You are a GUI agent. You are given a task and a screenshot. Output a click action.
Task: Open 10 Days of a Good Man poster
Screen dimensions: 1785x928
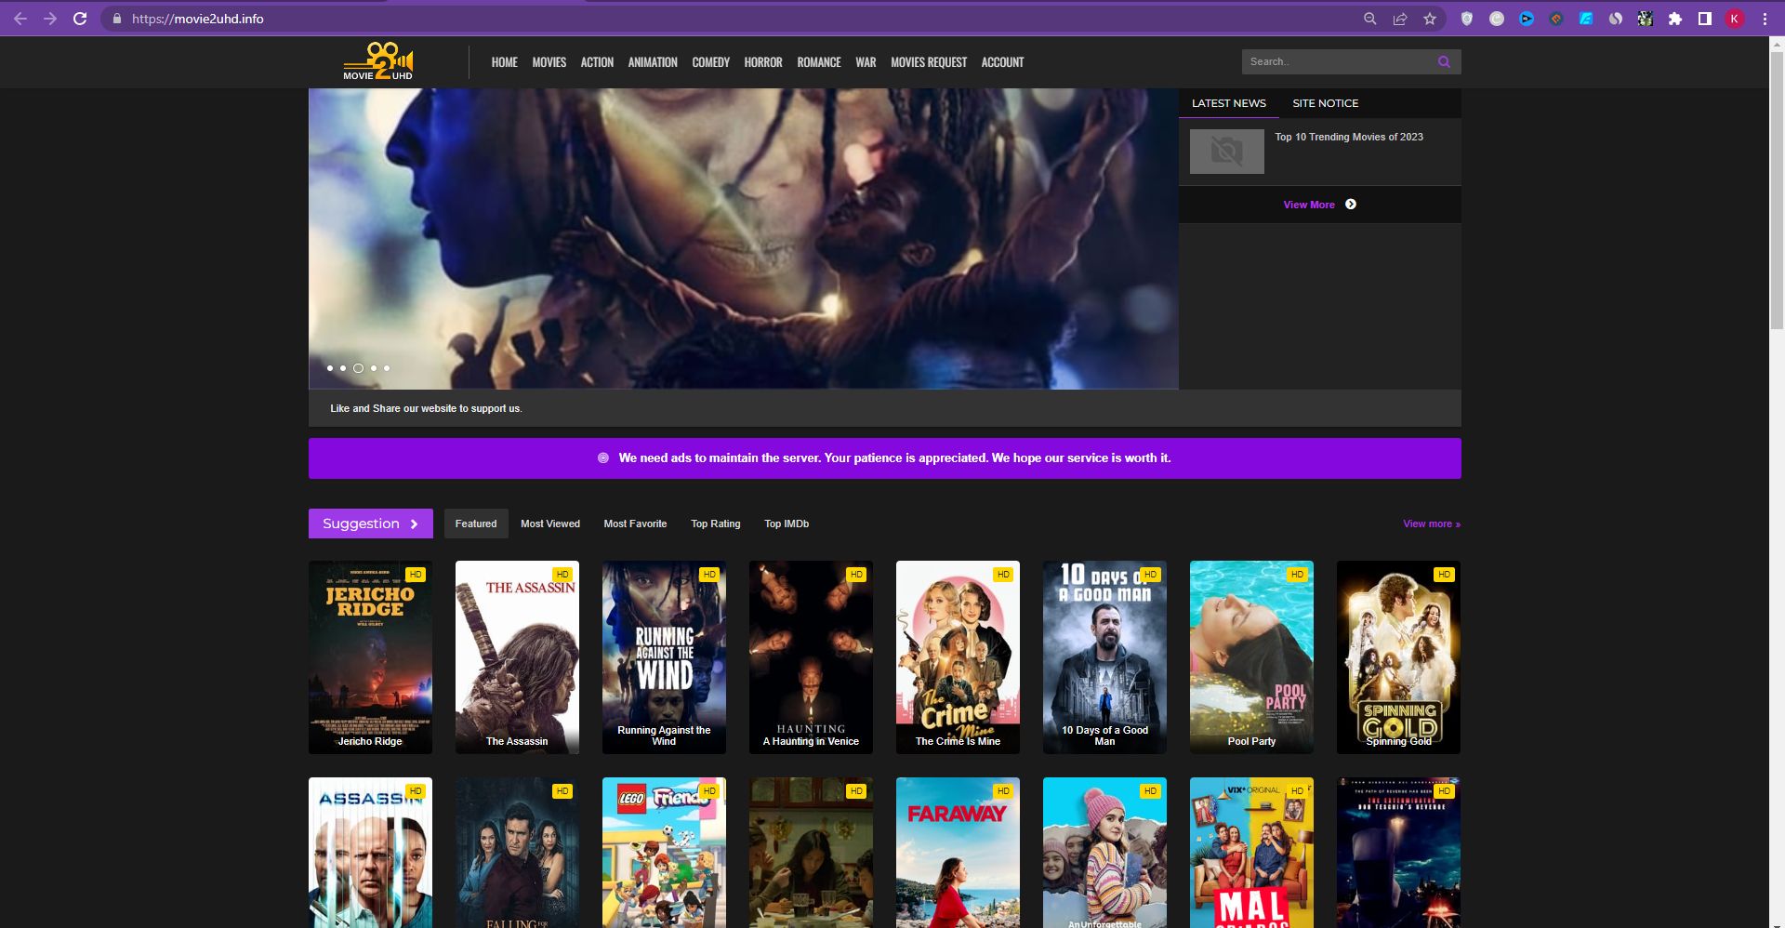point(1104,656)
